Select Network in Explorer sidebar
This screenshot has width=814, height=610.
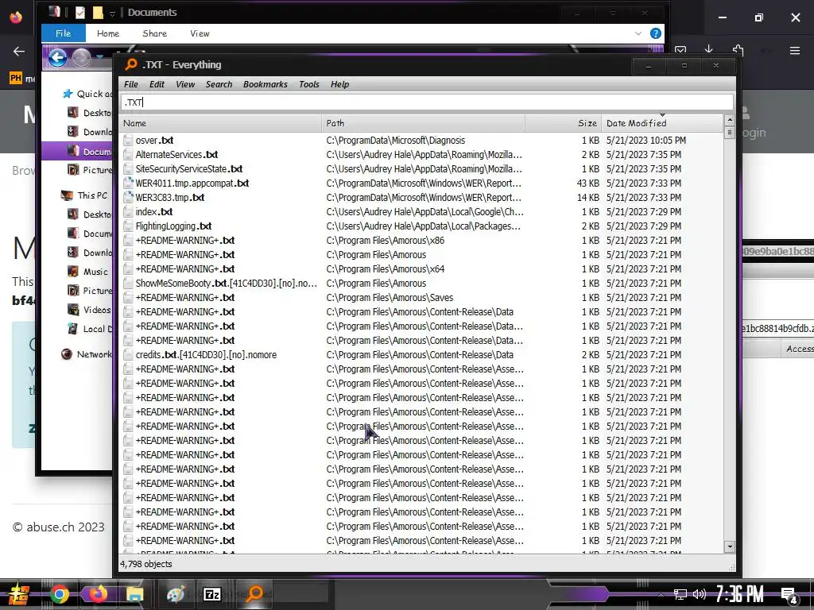pos(86,354)
